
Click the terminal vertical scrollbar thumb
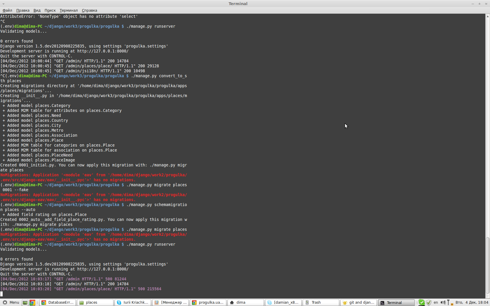coord(487,266)
